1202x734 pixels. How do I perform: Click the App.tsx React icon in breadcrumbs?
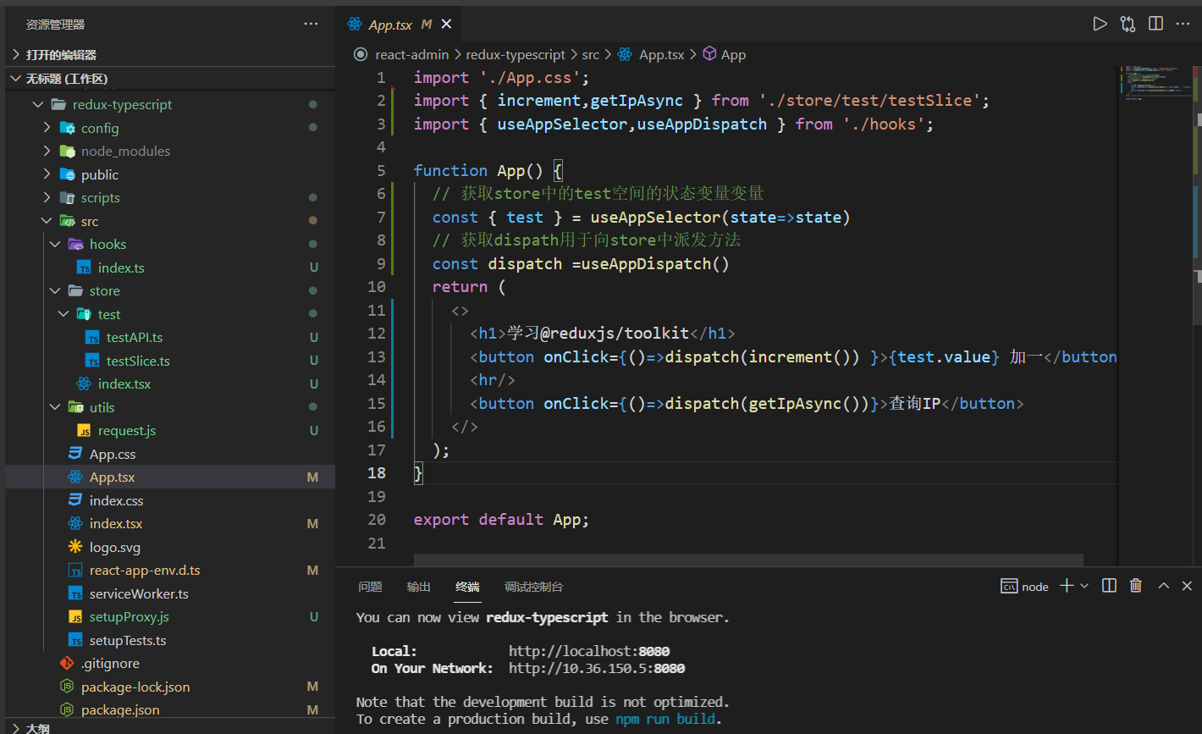tap(625, 54)
